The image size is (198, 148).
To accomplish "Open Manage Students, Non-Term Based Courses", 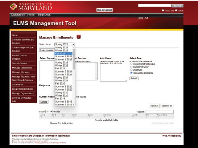I will (23, 78).
